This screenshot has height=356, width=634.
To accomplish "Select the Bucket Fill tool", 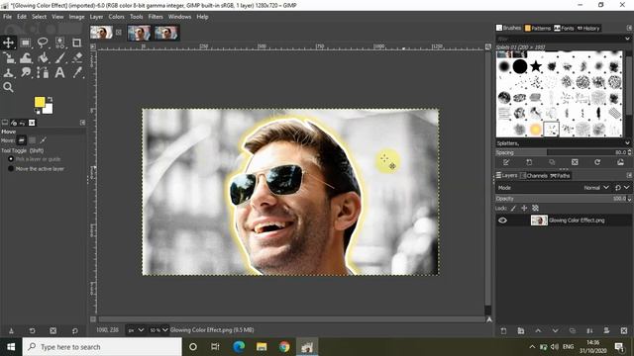I will (x=43, y=58).
